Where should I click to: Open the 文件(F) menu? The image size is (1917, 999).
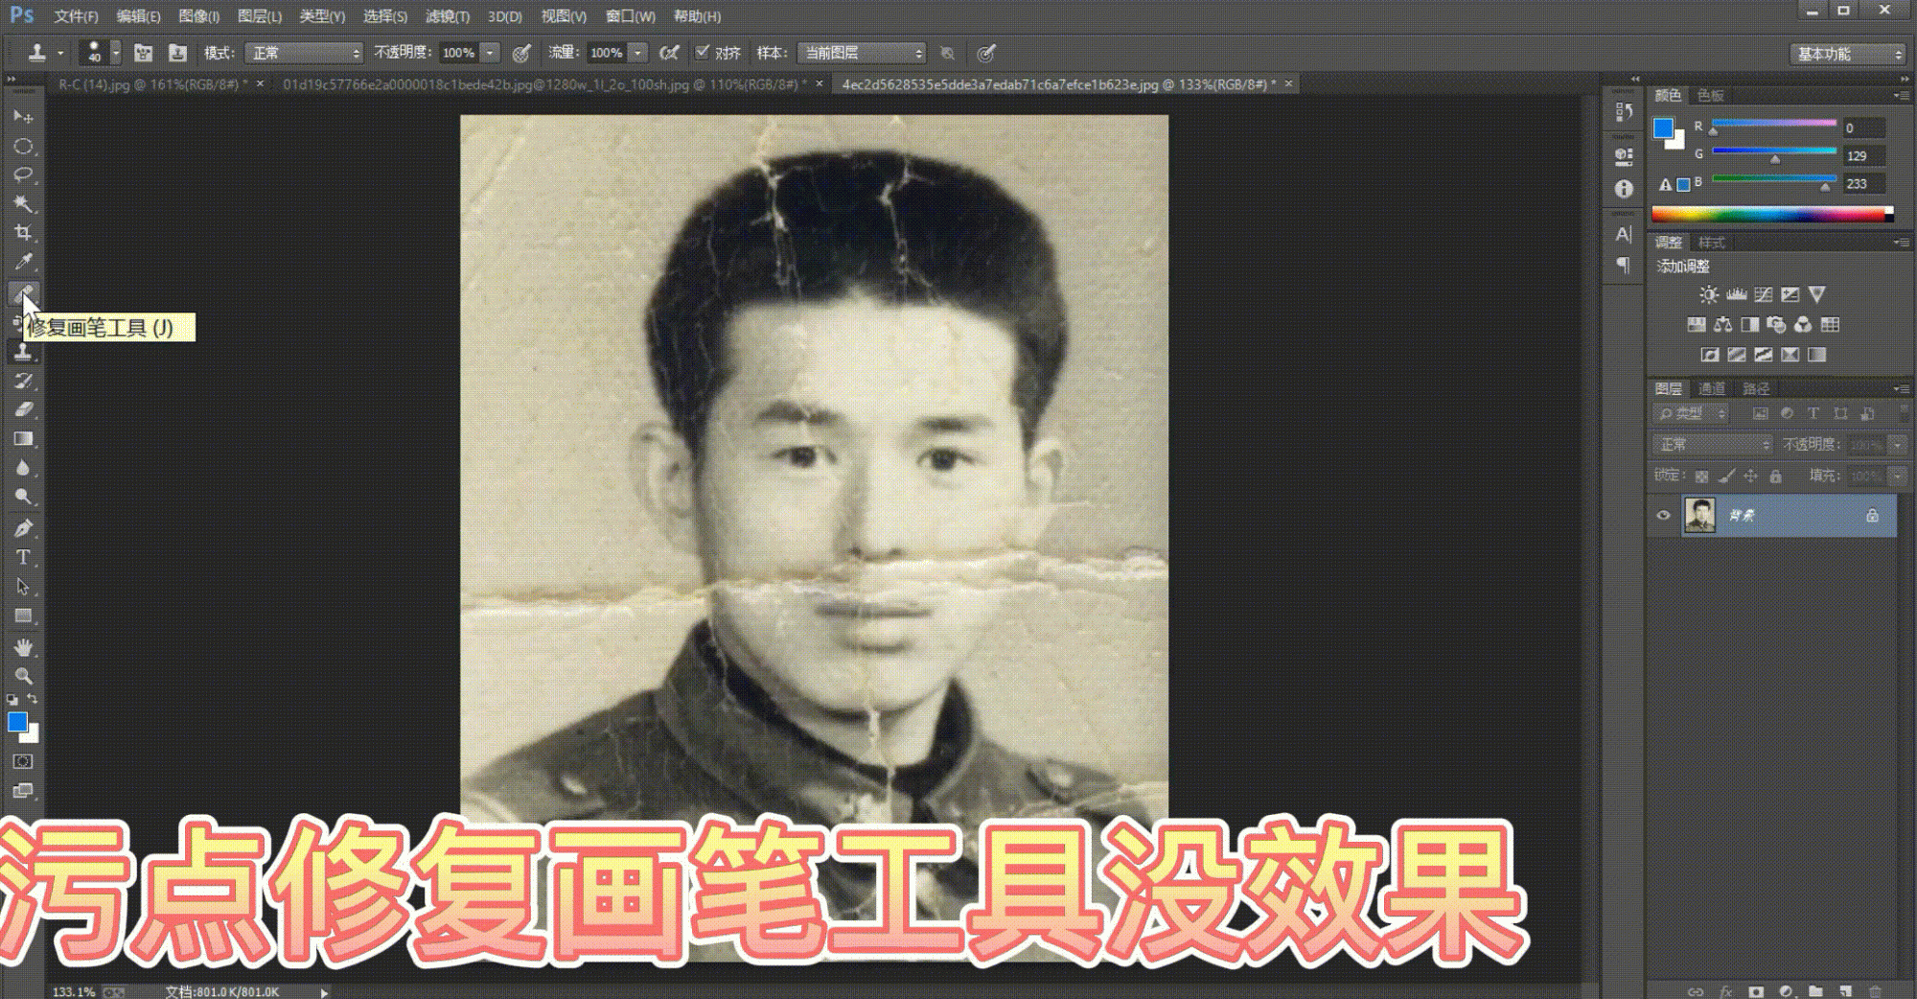click(76, 16)
